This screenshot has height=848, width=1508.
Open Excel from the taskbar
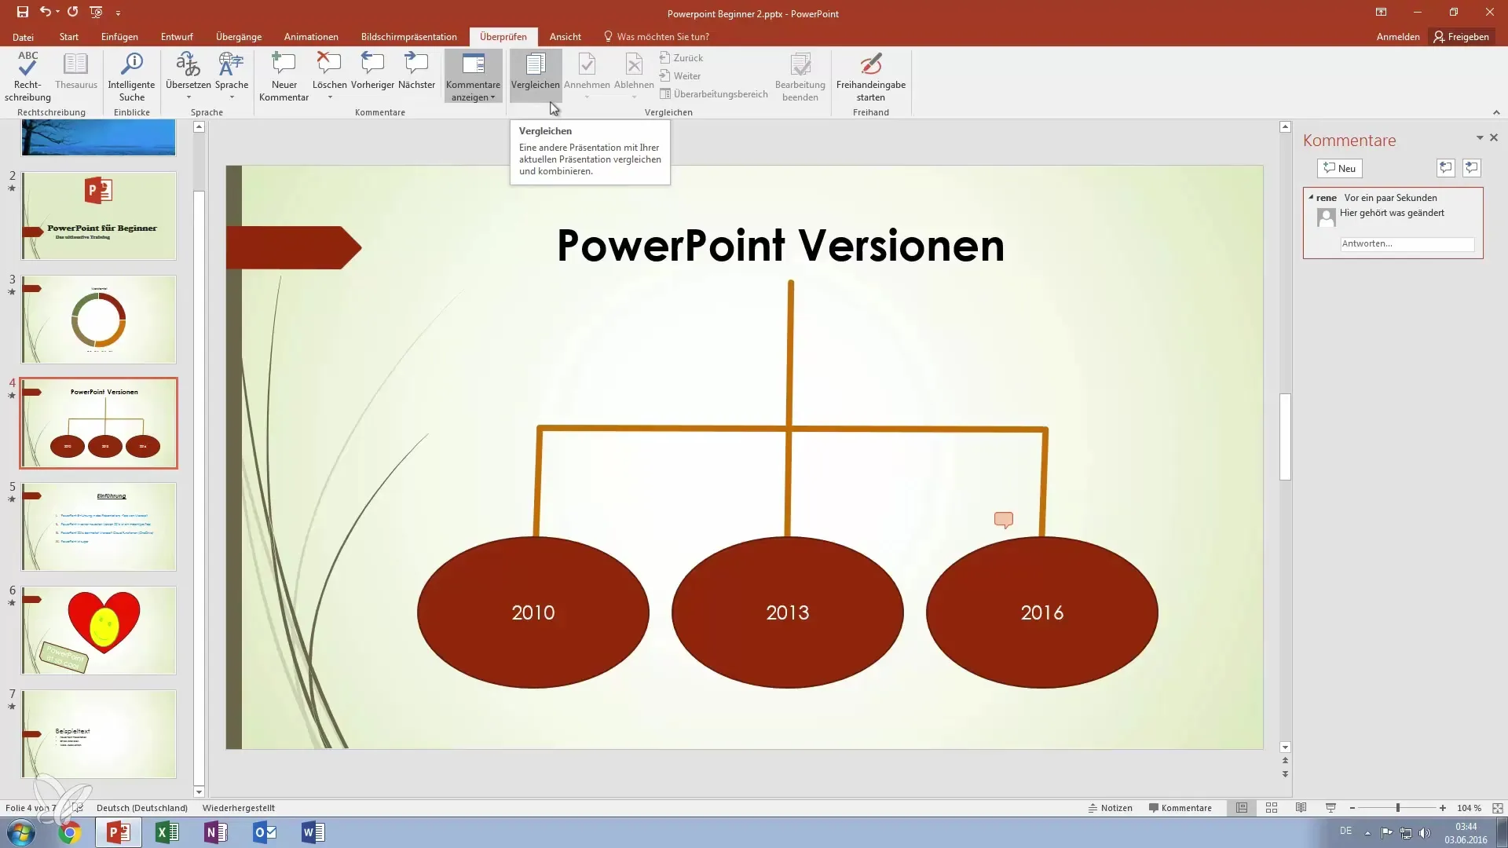tap(167, 832)
